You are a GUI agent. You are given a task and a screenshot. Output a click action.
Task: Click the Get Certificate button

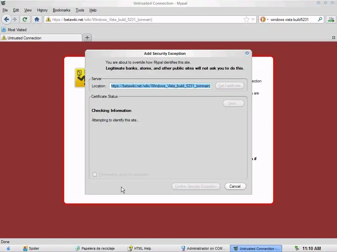(229, 86)
